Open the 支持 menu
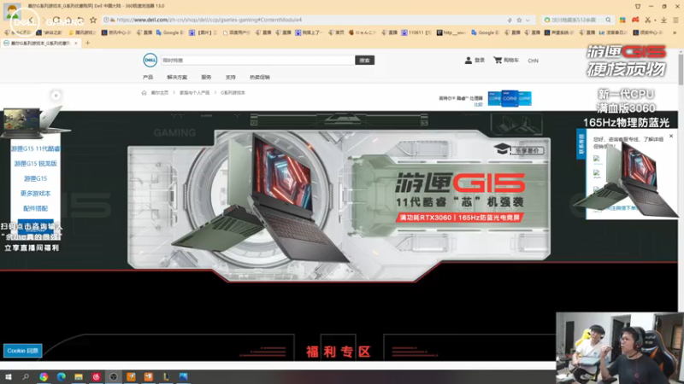684x384 pixels. coord(230,77)
